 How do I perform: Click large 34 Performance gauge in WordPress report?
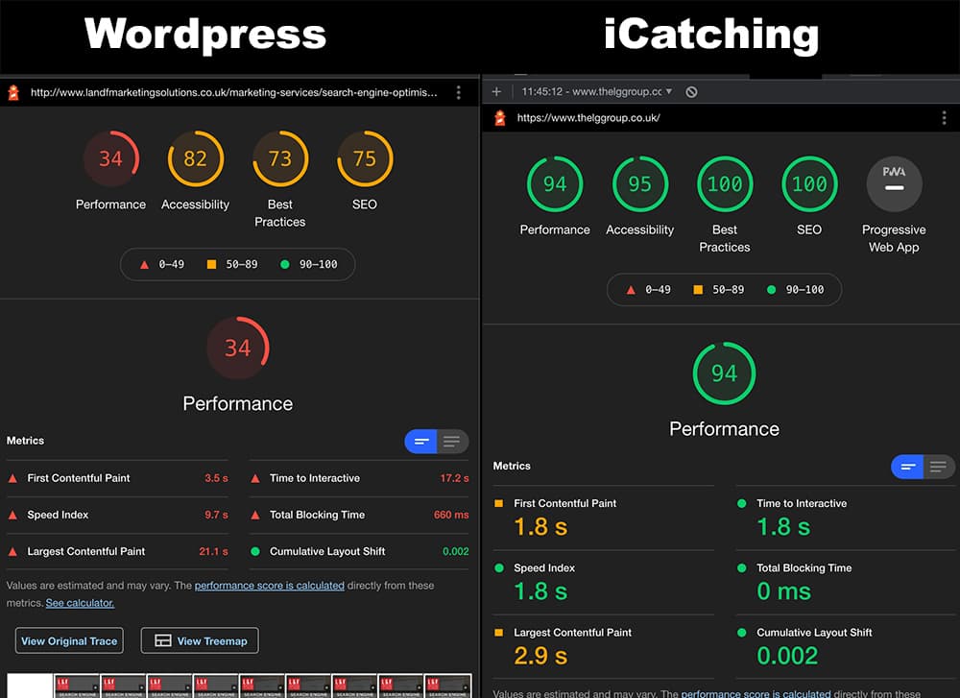[237, 348]
